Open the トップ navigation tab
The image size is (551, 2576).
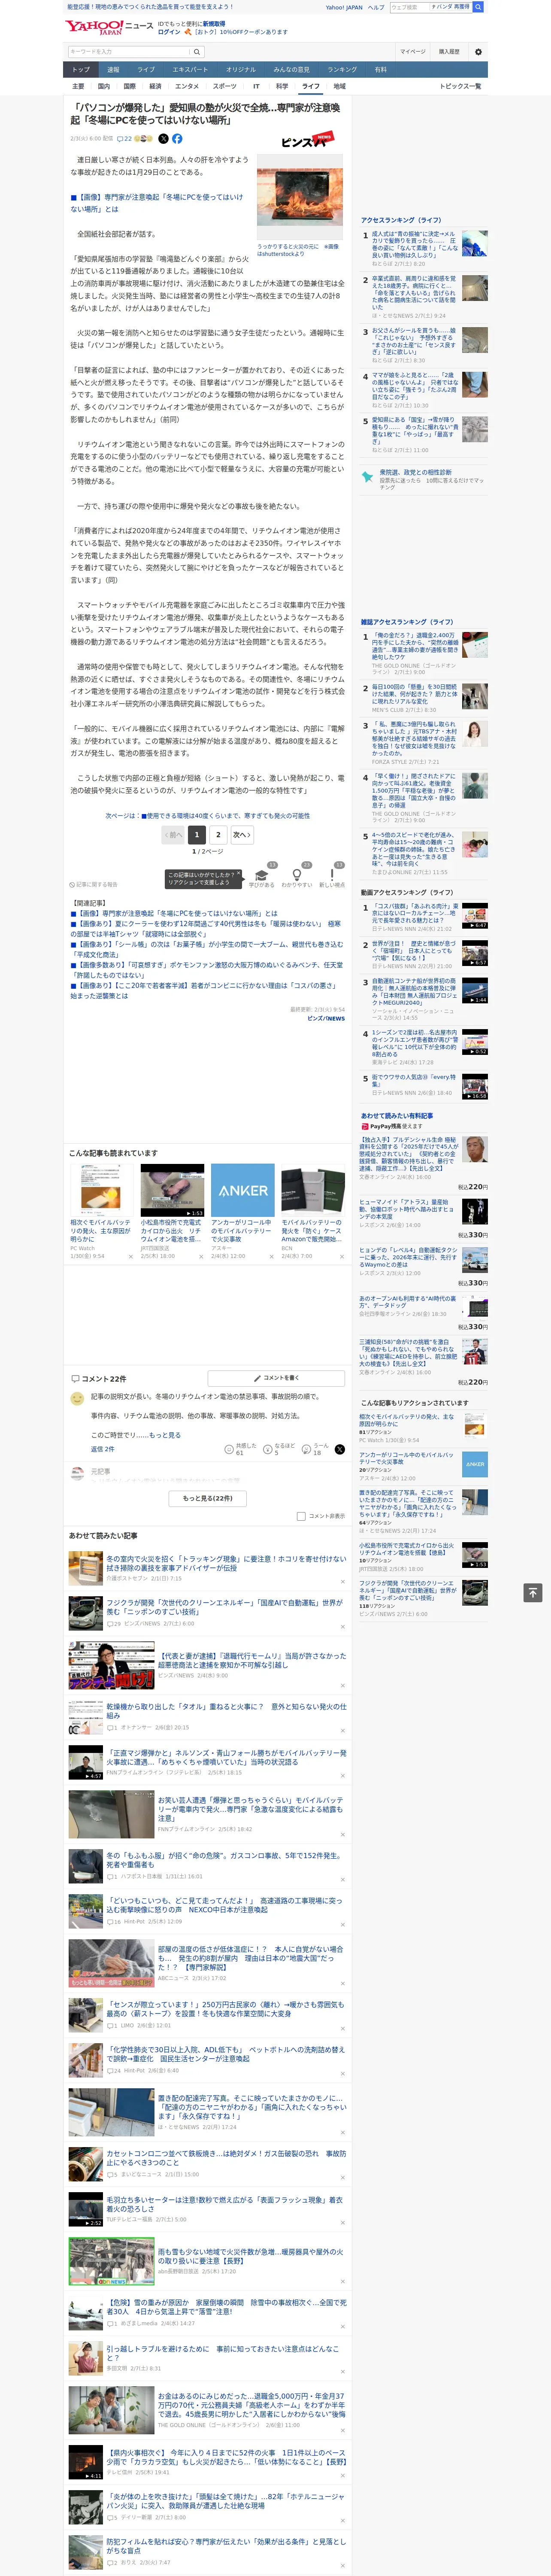(81, 69)
